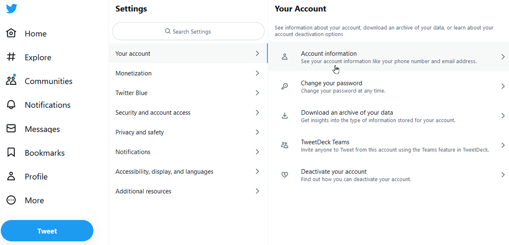Select the download icon for archive data
The height and width of the screenshot is (245, 509).
pos(285,115)
